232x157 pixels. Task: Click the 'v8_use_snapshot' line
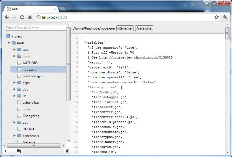[x=113, y=47]
